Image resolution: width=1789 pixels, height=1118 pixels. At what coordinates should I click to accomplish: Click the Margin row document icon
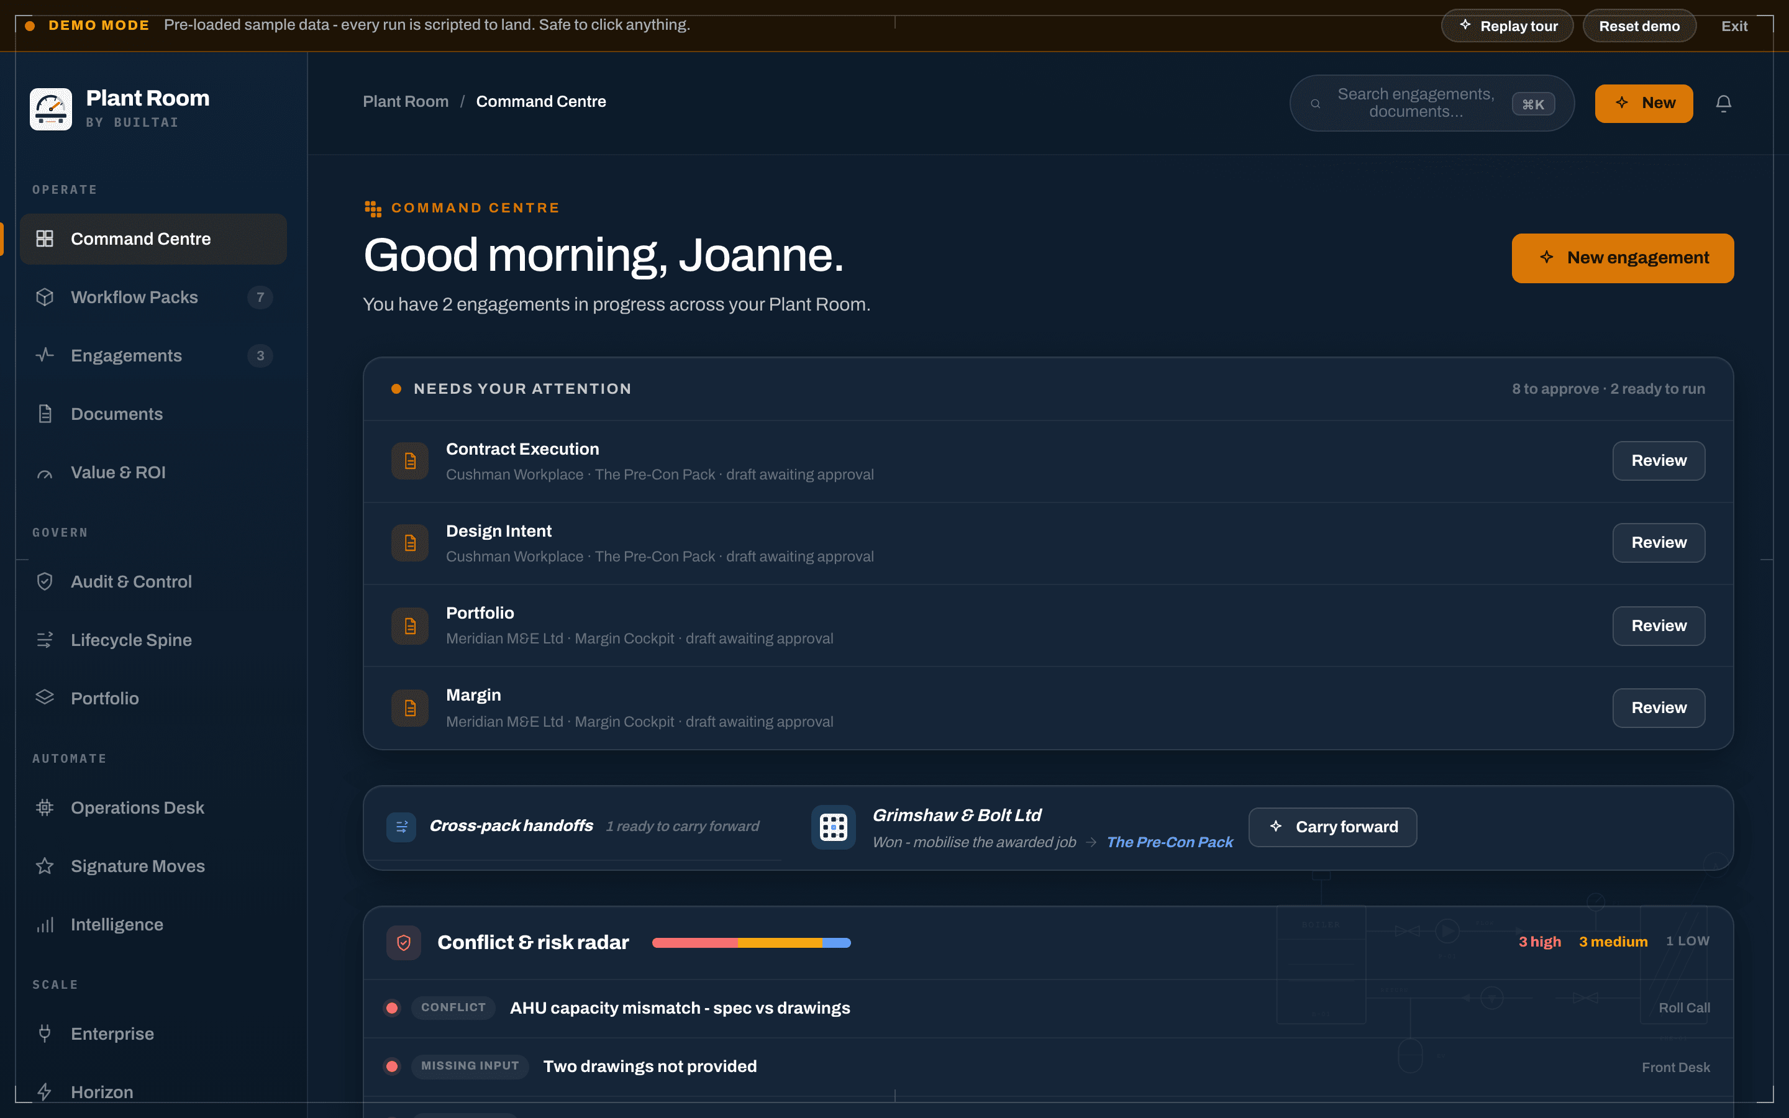410,708
